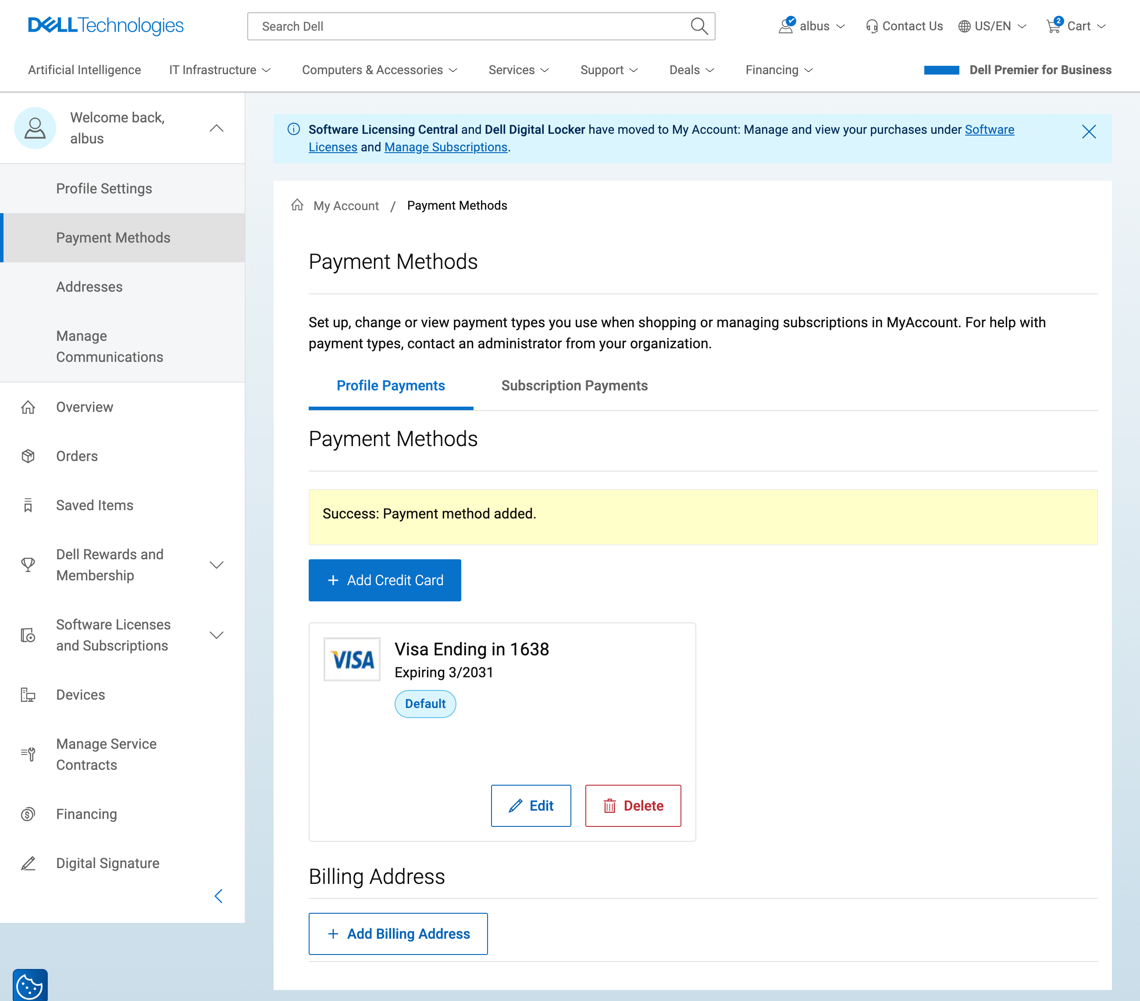The height and width of the screenshot is (1001, 1140).
Task: Select the Saved Items bookmark icon
Action: [28, 505]
